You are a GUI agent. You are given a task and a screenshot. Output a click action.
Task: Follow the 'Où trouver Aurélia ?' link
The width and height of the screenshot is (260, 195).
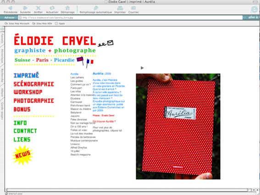pos(104,122)
